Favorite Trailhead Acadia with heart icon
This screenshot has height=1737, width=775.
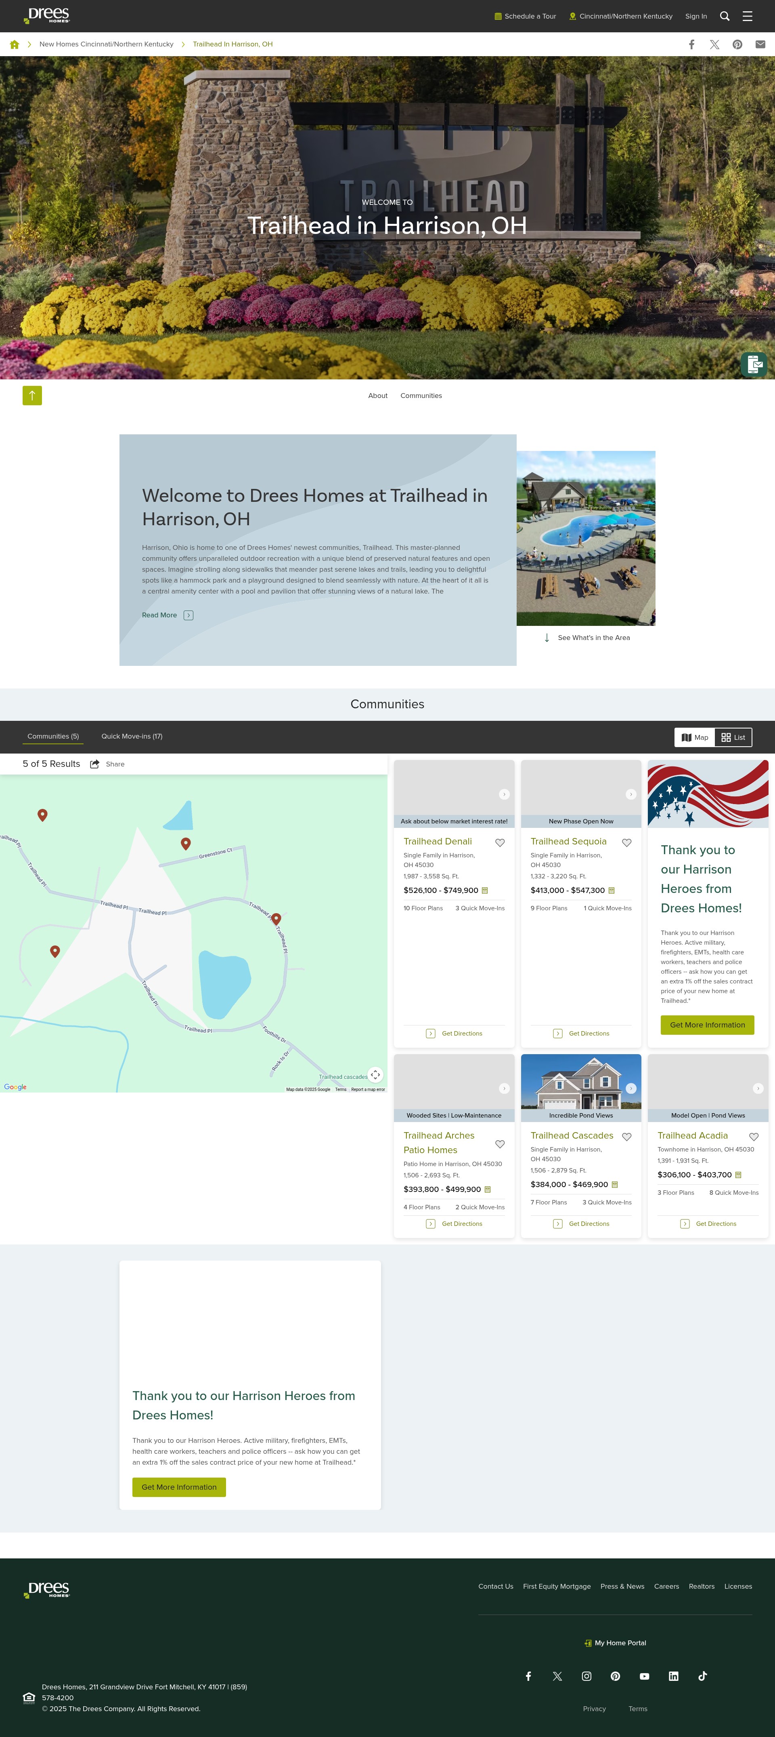pyautogui.click(x=754, y=1136)
